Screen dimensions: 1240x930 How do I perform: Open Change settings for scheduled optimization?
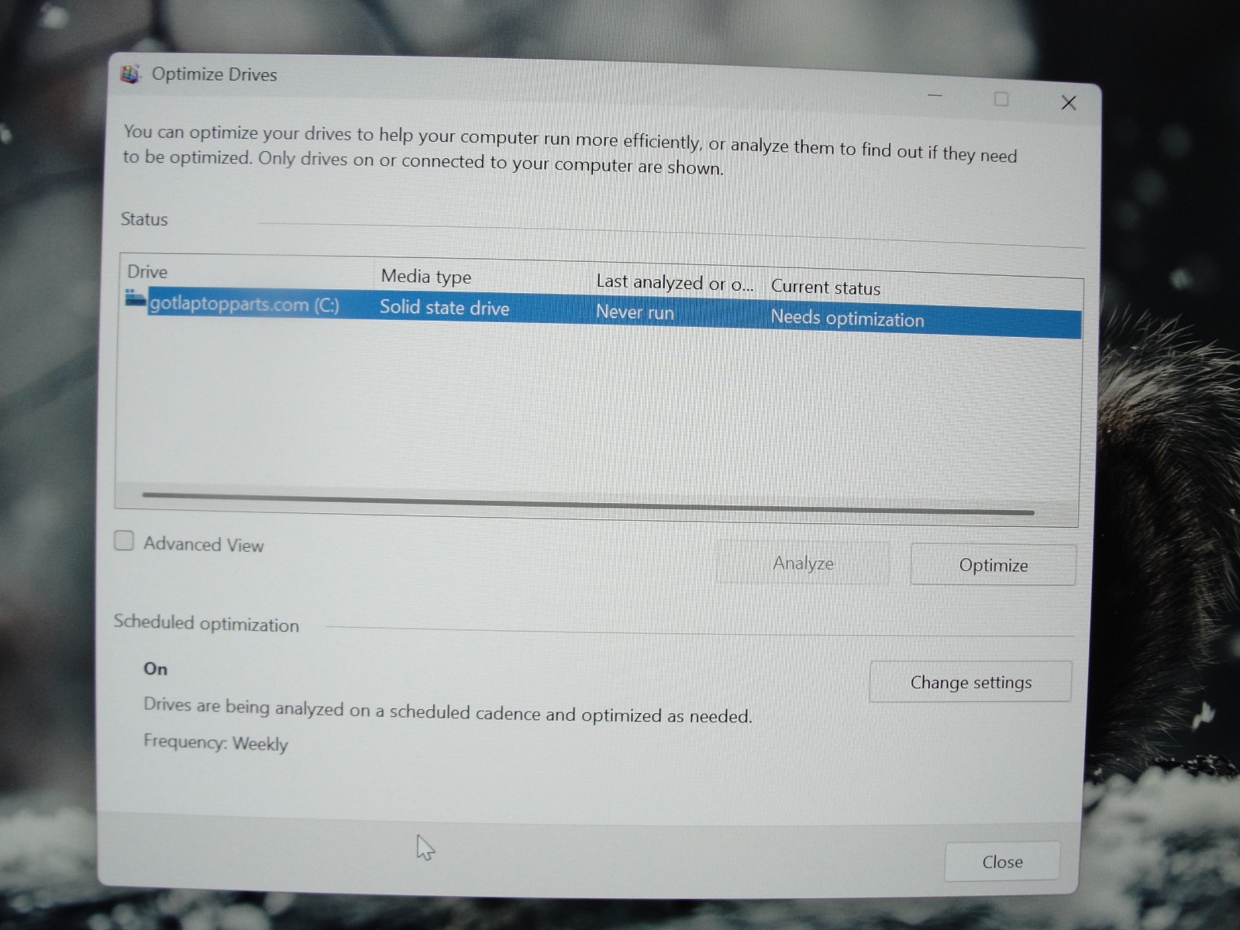pos(970,682)
